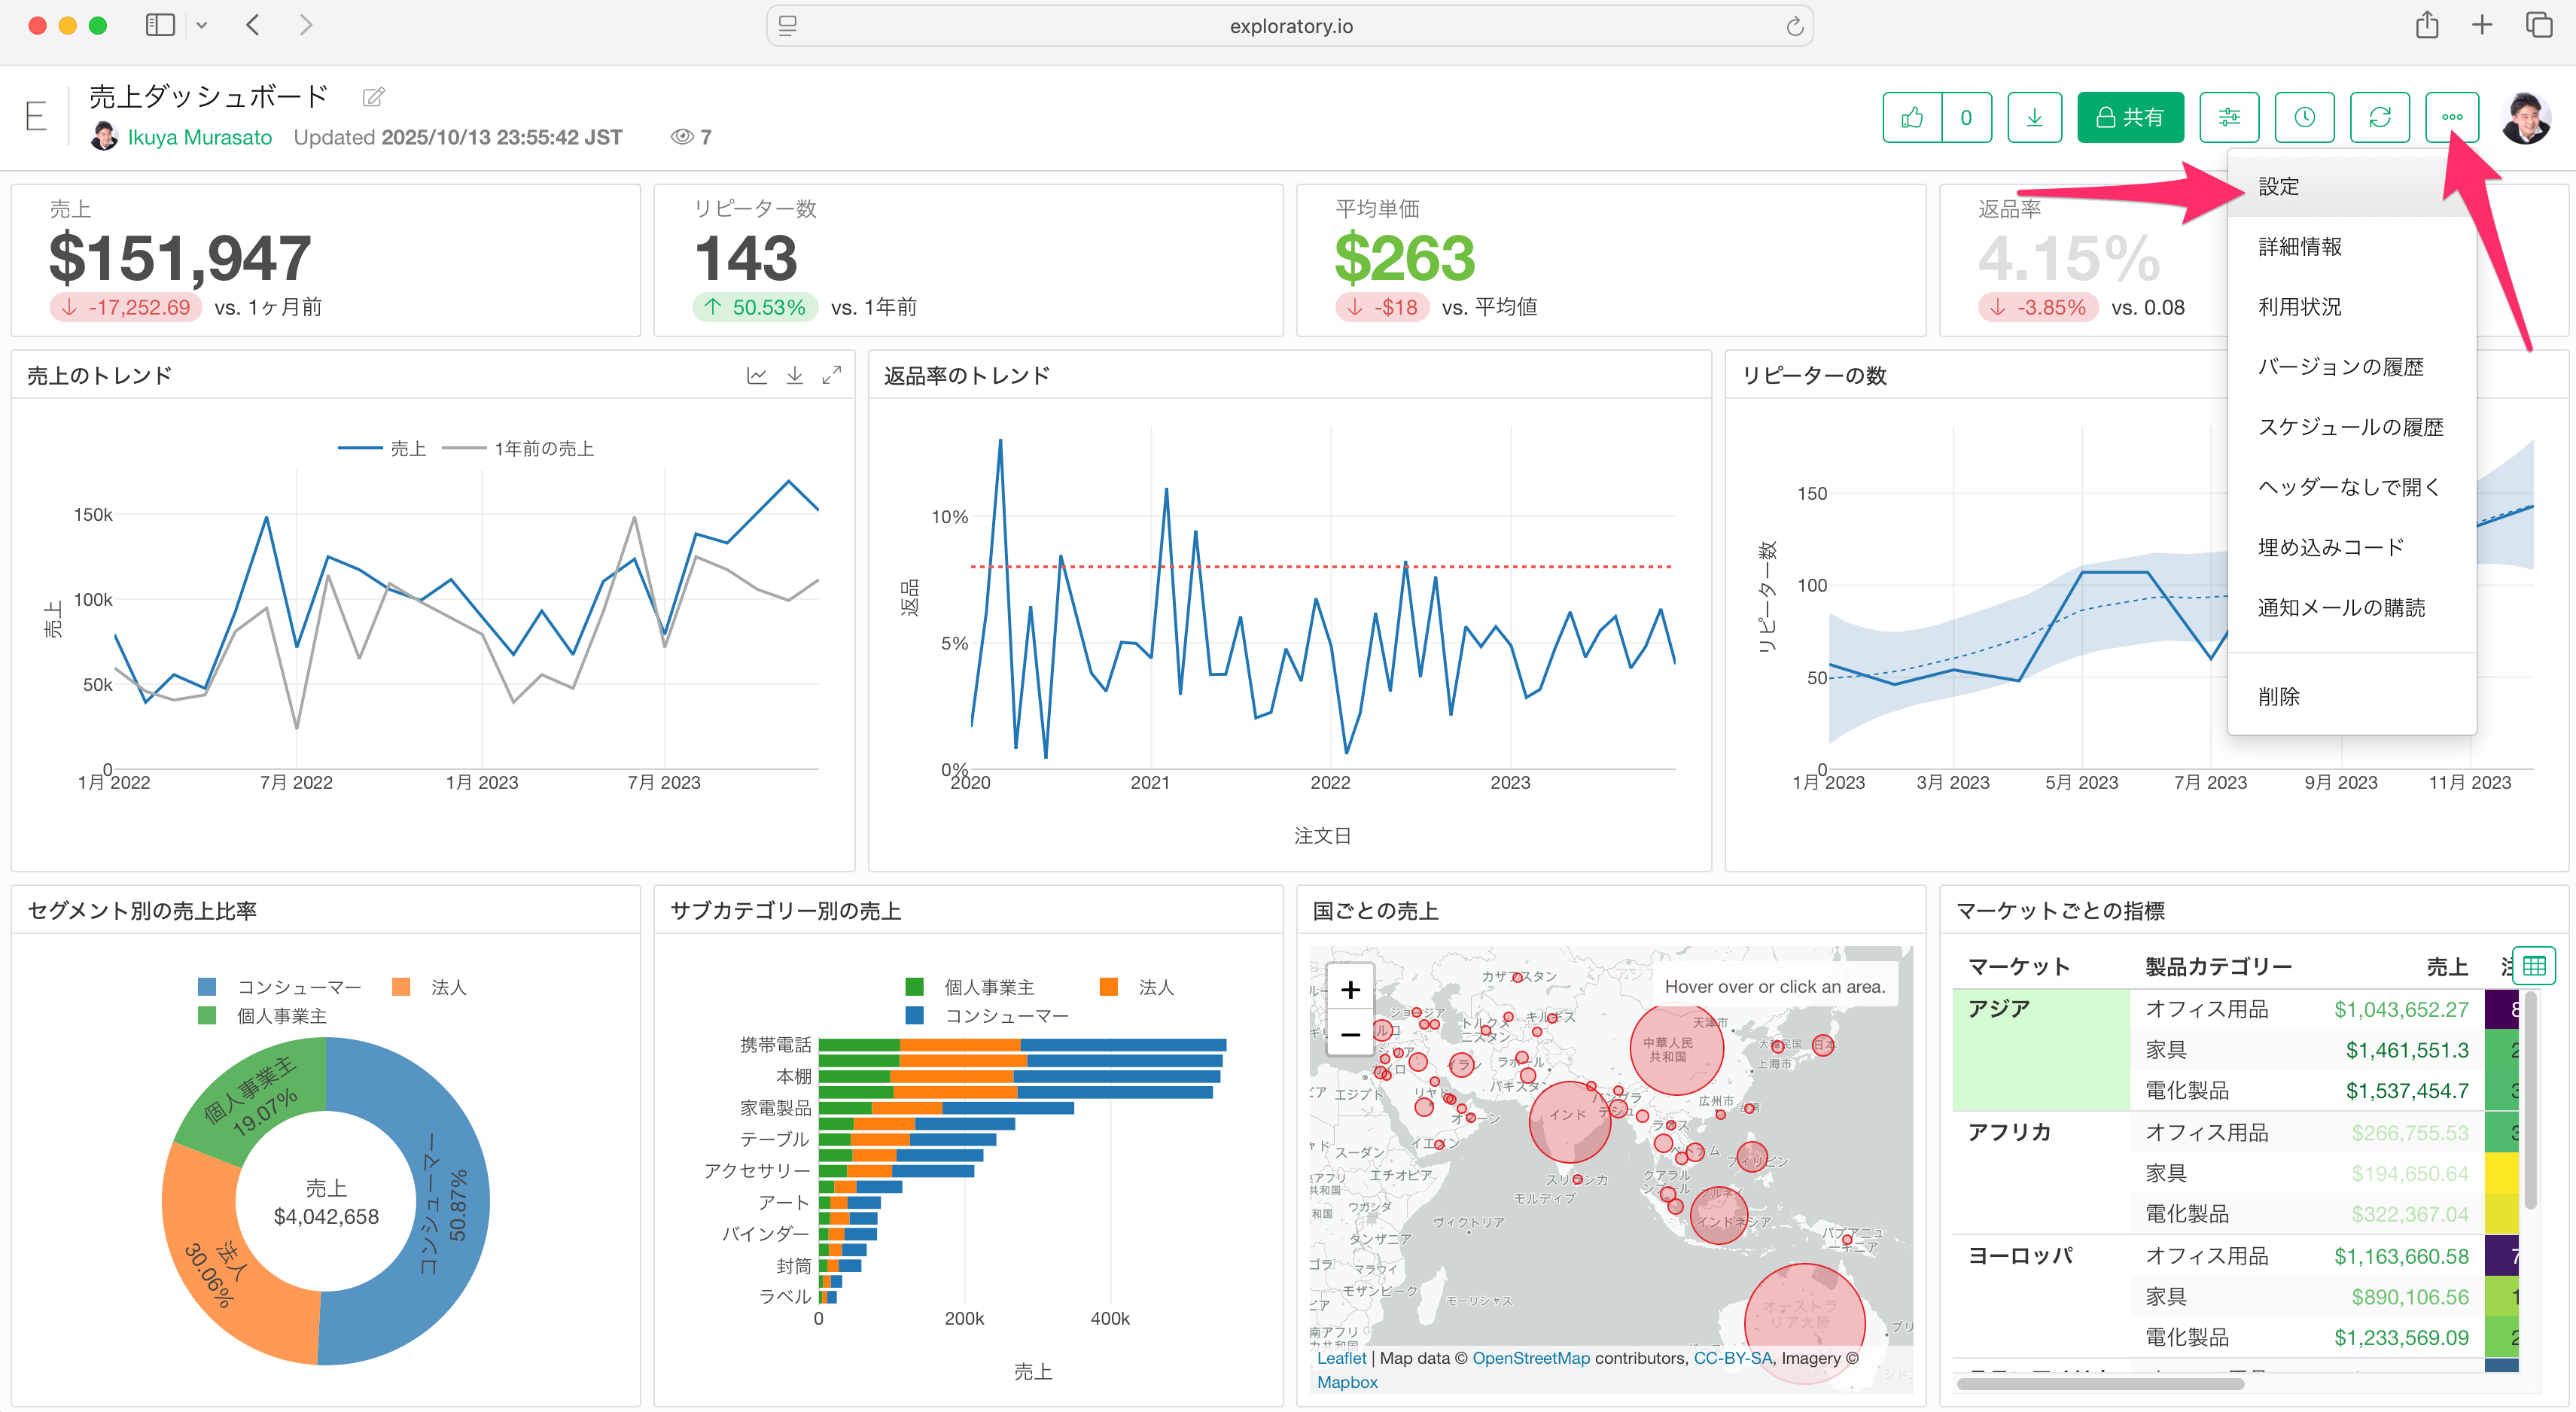Click the dashboard download icon in header
This screenshot has width=2576, height=1412.
[x=2034, y=118]
